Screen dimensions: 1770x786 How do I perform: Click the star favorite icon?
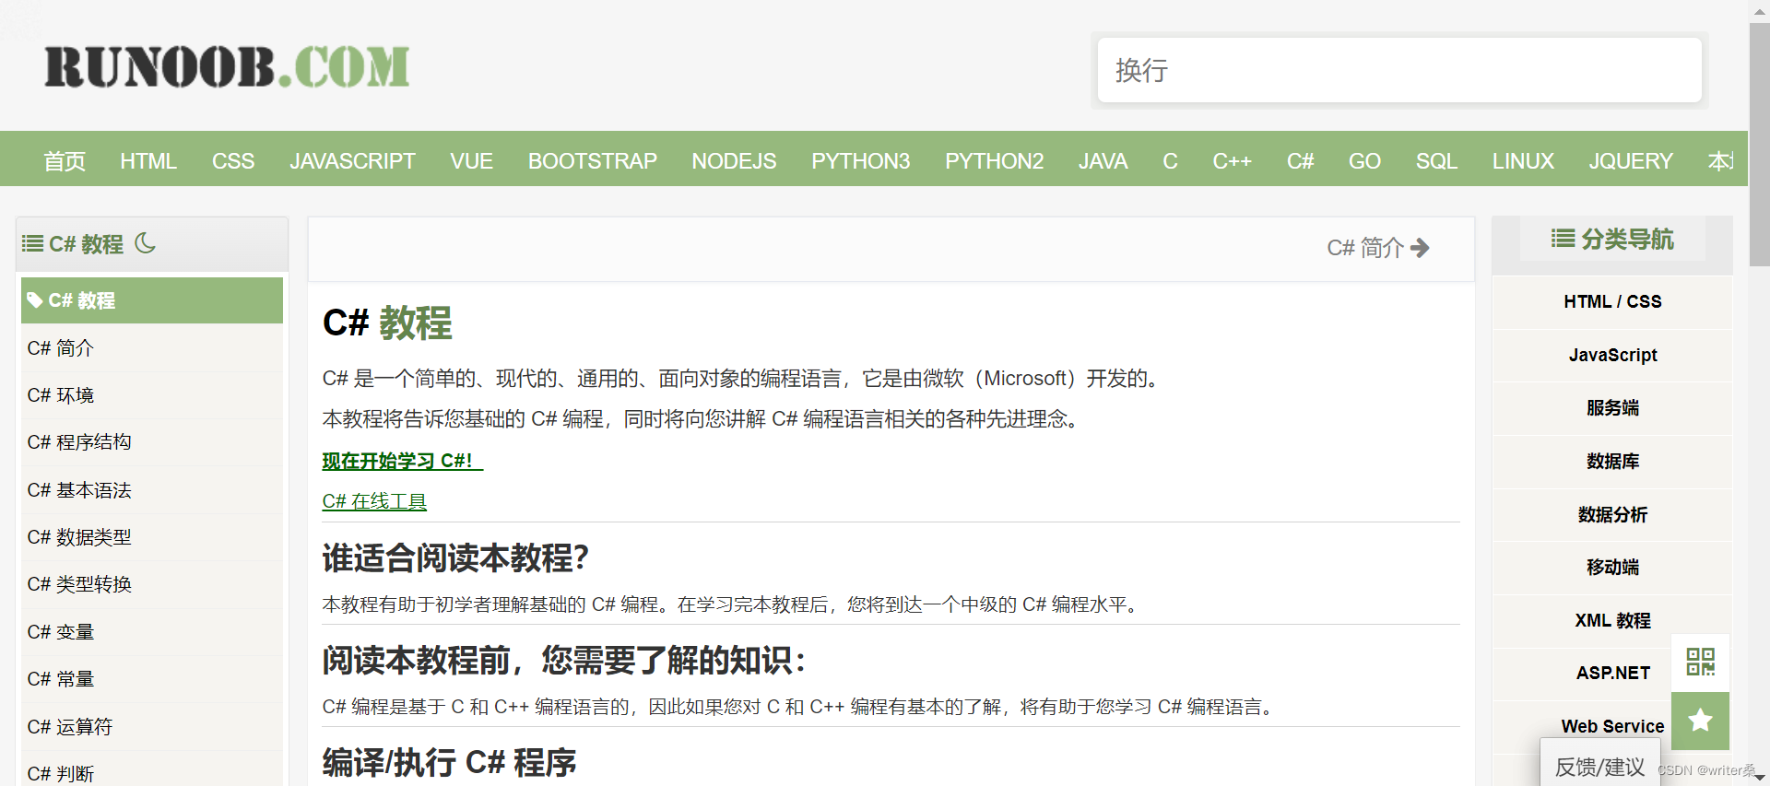[x=1700, y=720]
